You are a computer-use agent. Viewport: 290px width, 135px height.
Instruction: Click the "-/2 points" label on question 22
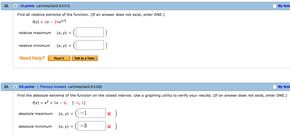(x=26, y=6)
